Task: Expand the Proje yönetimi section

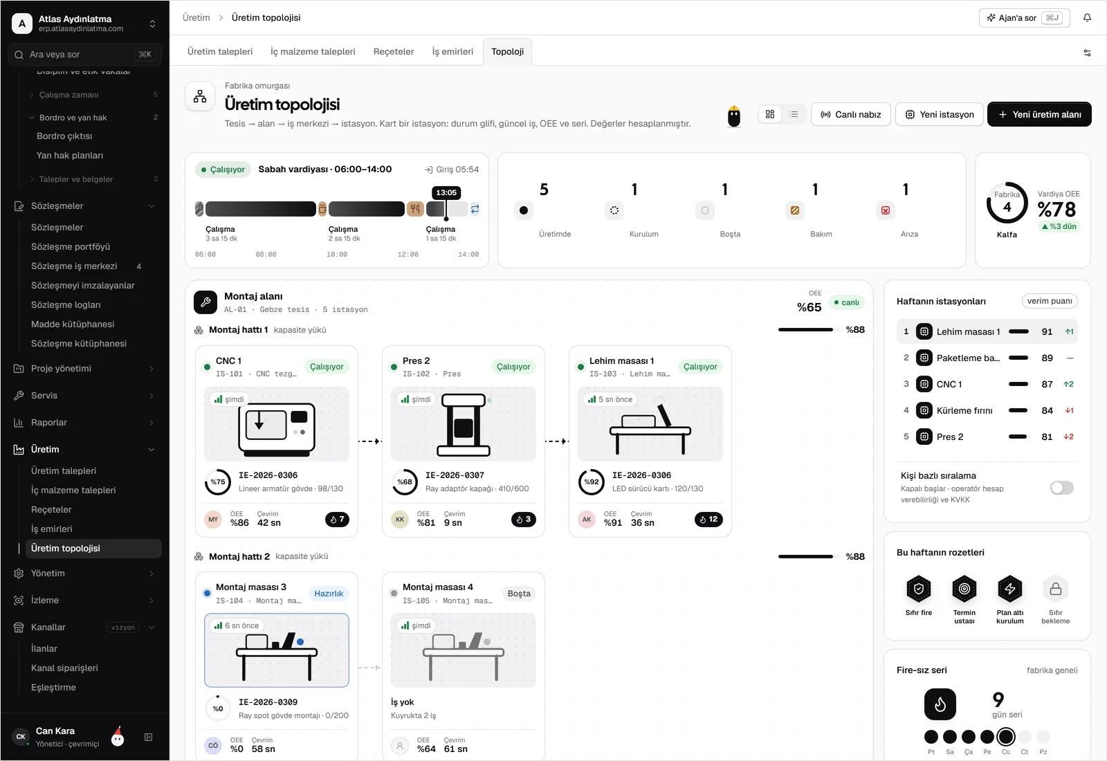Action: point(85,369)
